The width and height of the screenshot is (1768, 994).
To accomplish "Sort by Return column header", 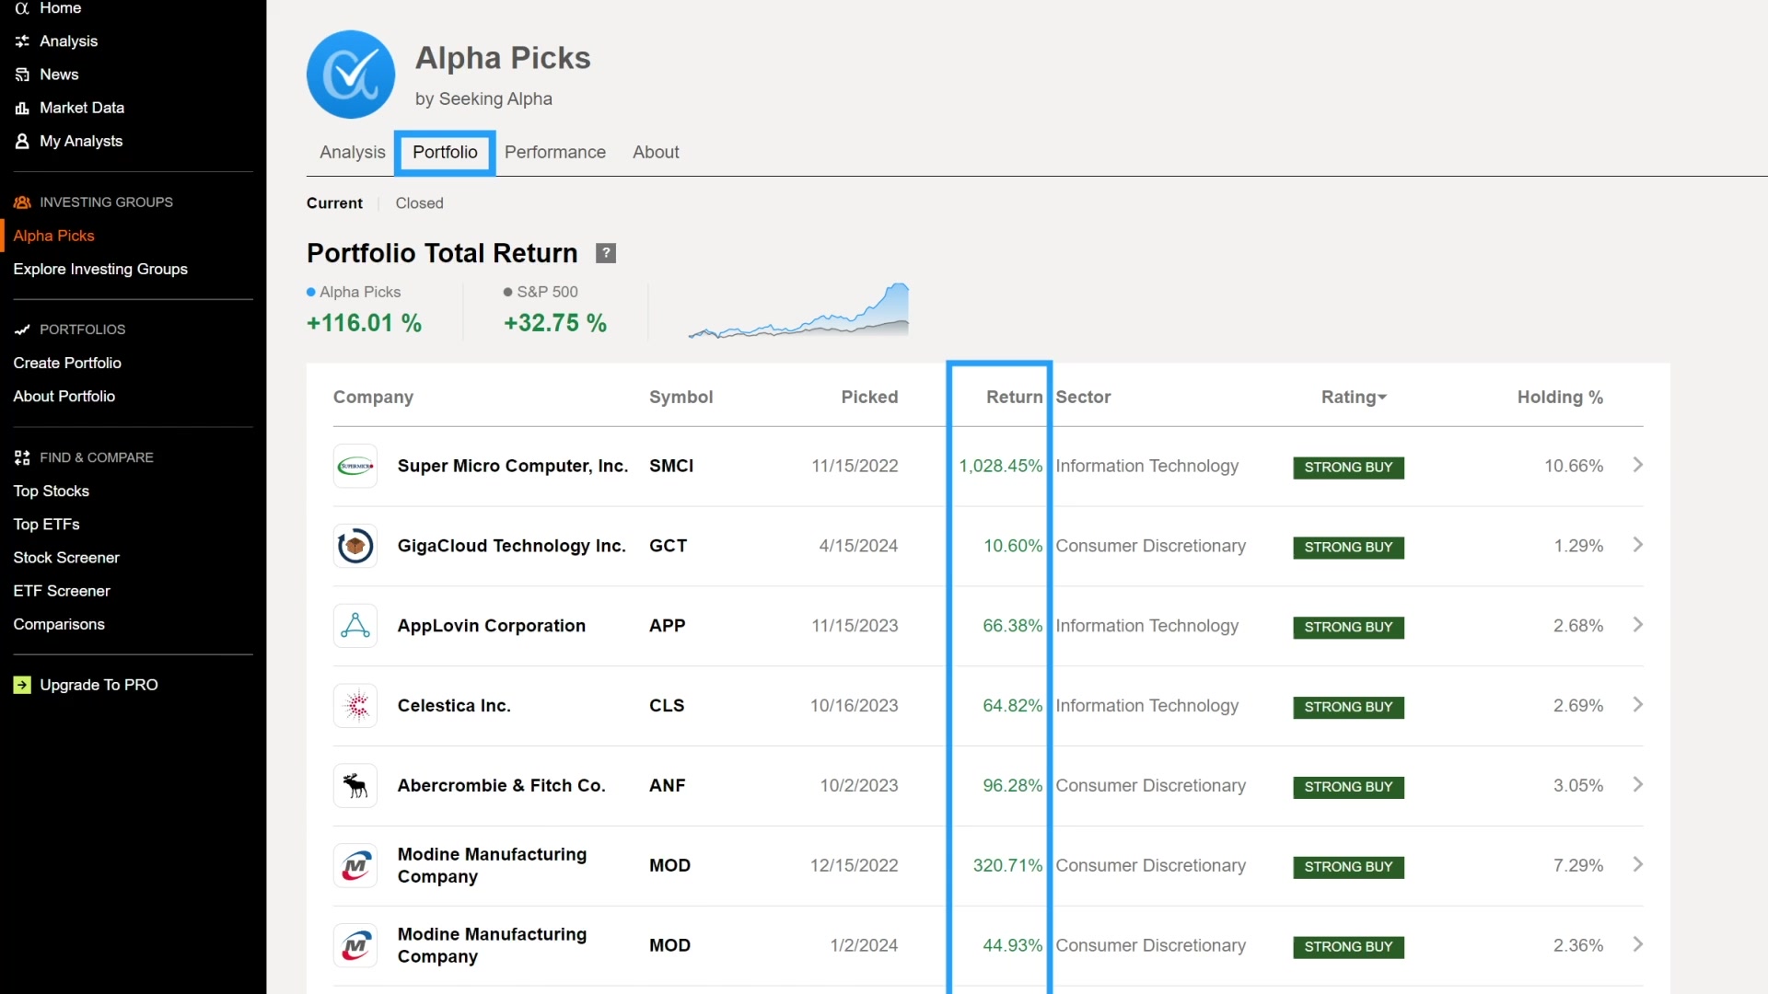I will click(1014, 397).
